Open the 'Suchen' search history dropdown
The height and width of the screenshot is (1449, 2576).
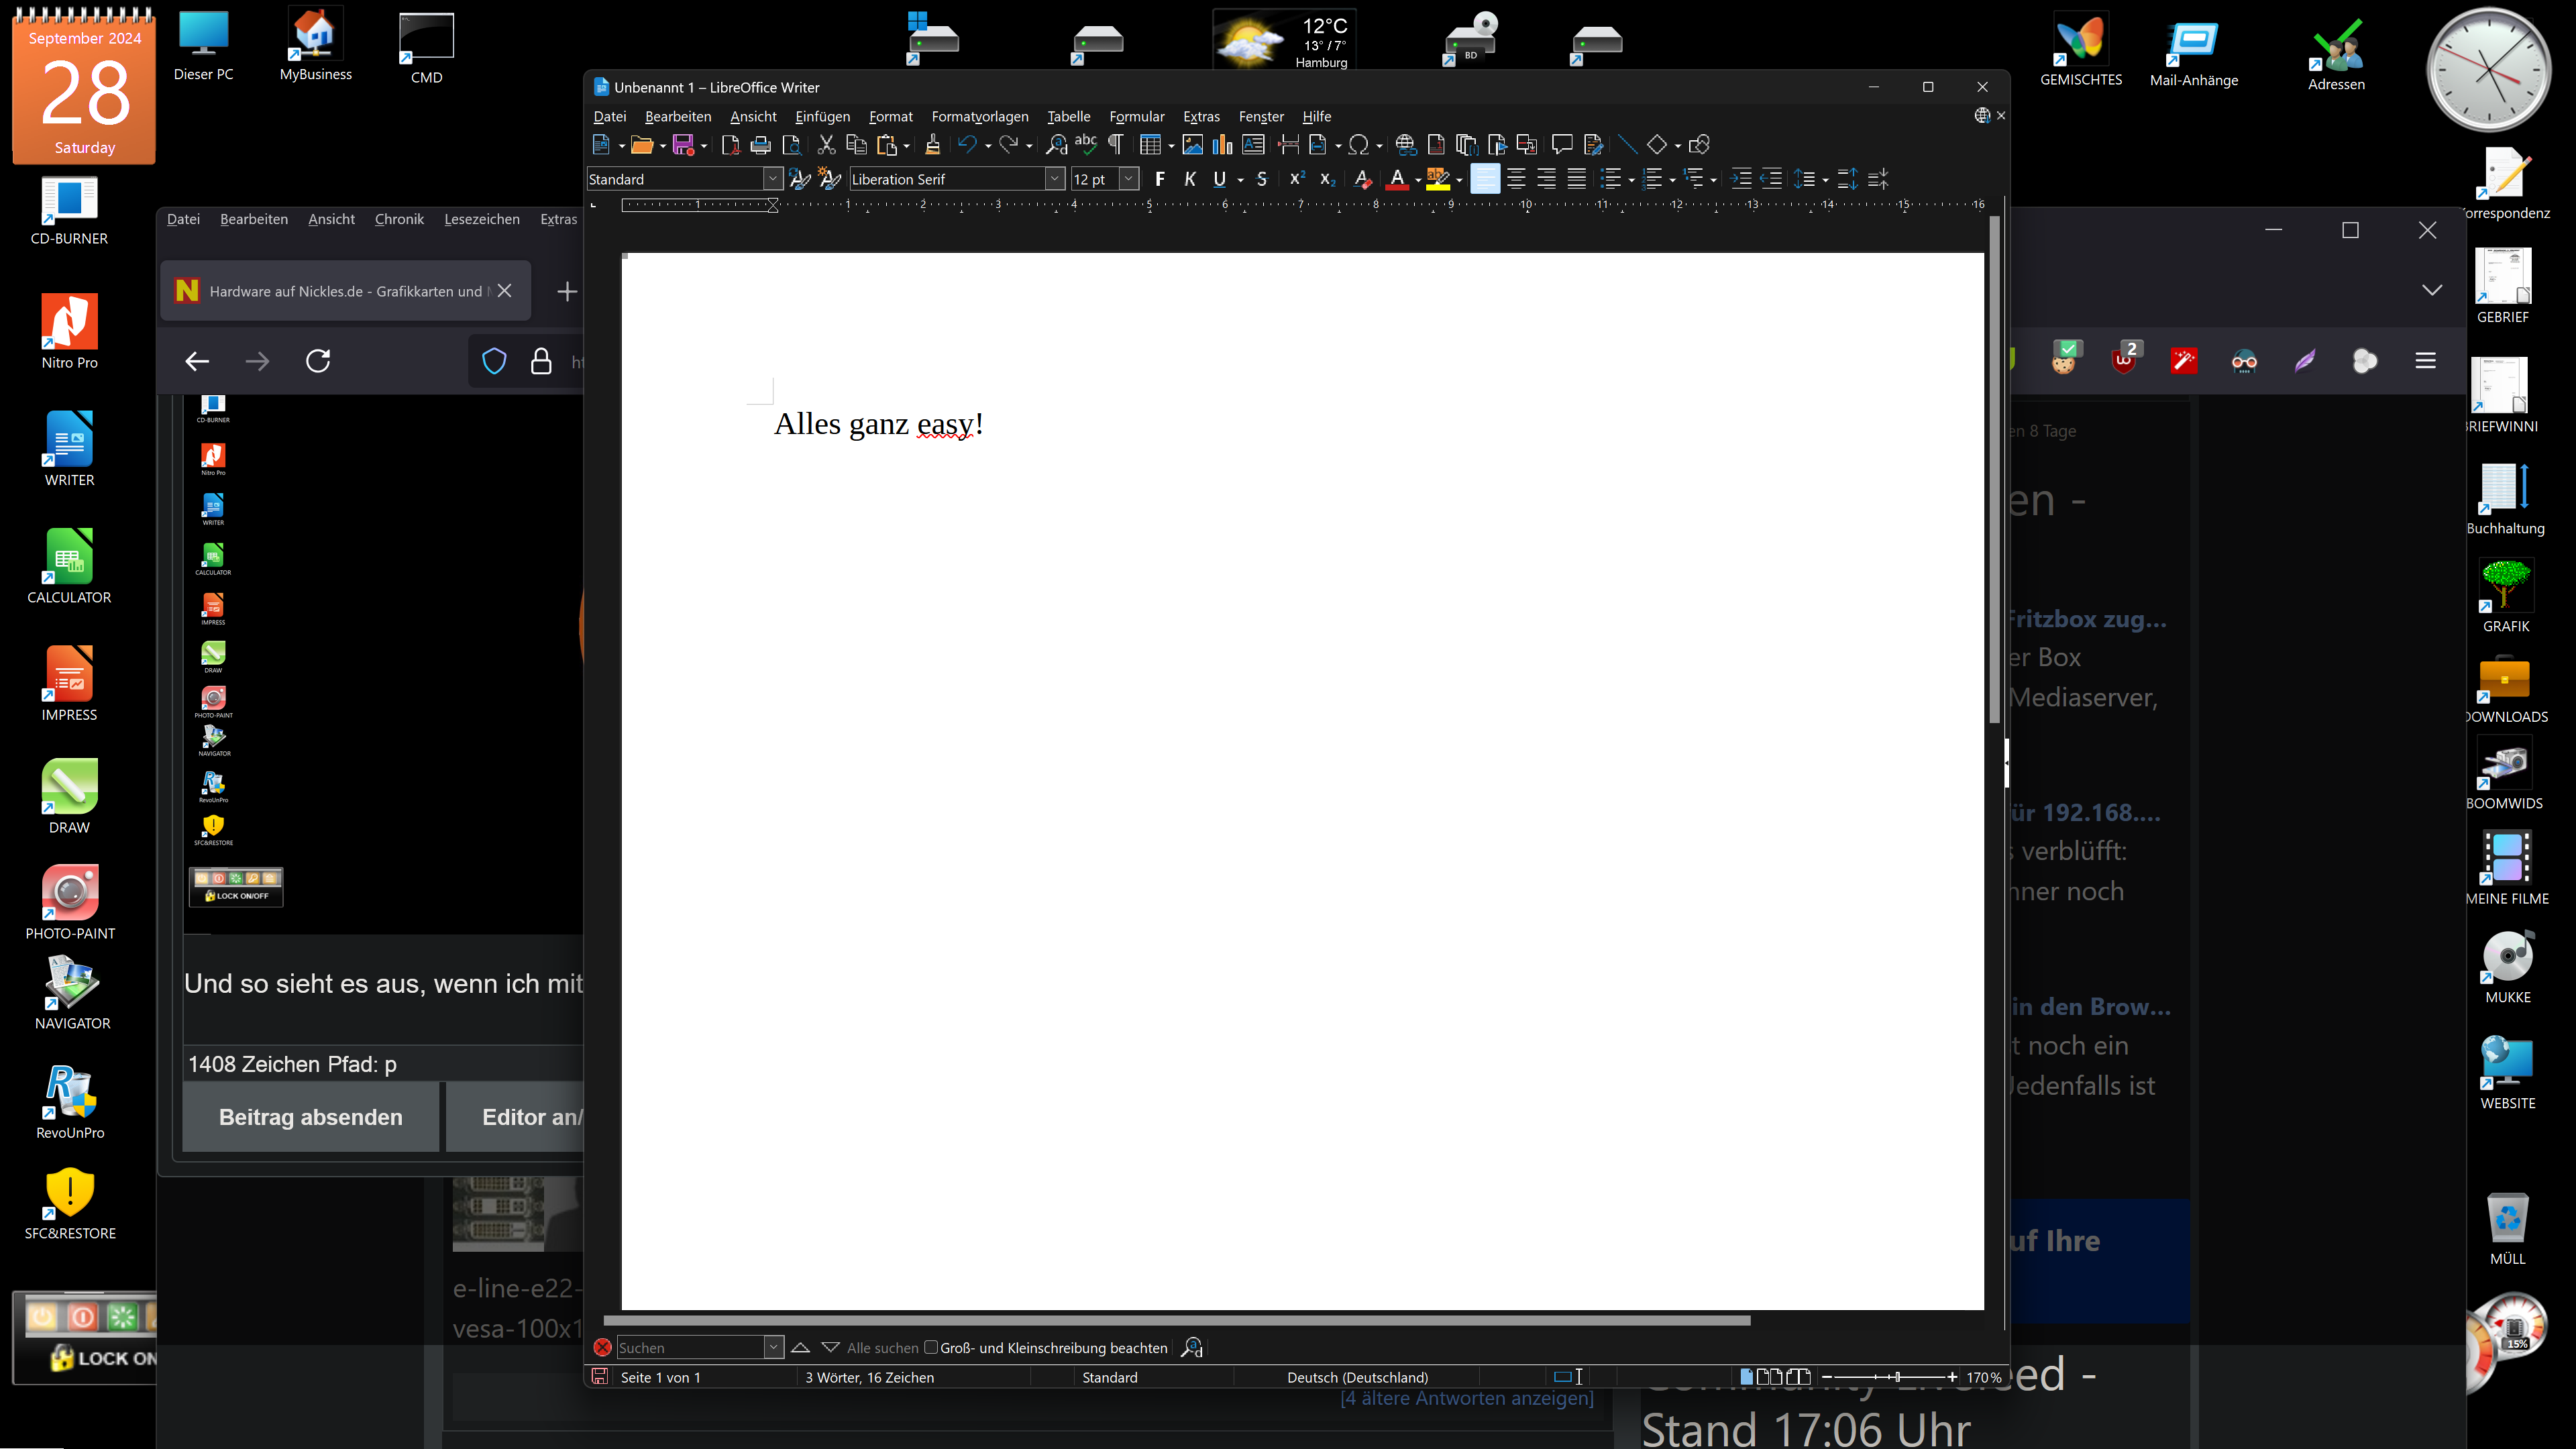point(773,1348)
